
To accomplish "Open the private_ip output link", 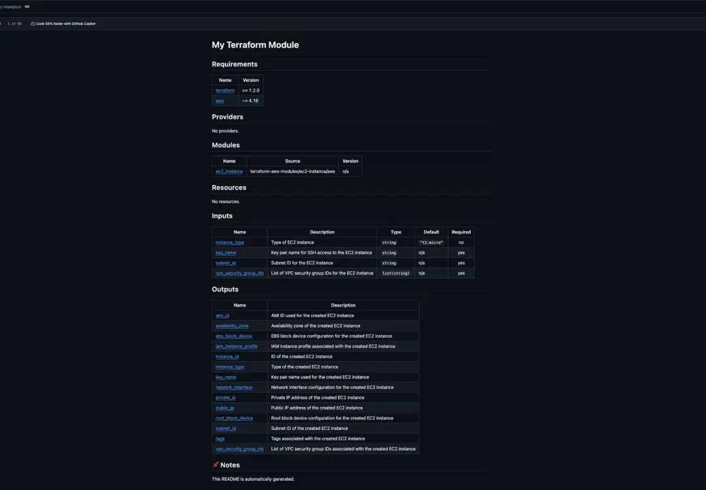I will pyautogui.click(x=226, y=398).
